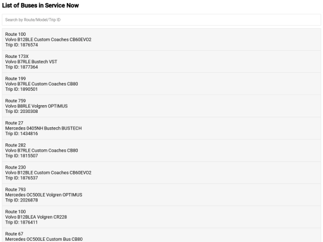323x242 pixels.
Task: Click Trip ID: 1434816
Action: [22, 134]
